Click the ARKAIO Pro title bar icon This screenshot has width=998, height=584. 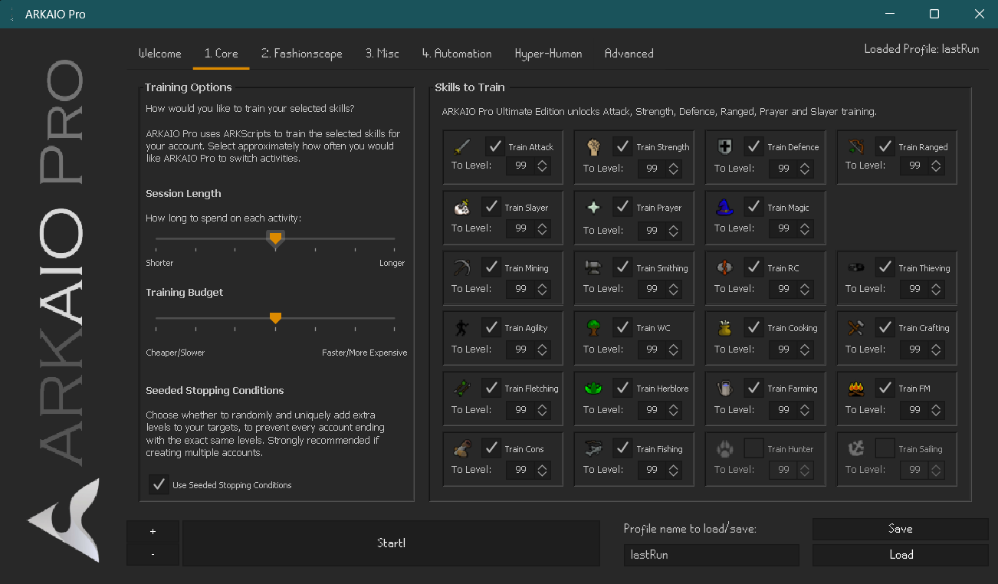click(x=11, y=14)
